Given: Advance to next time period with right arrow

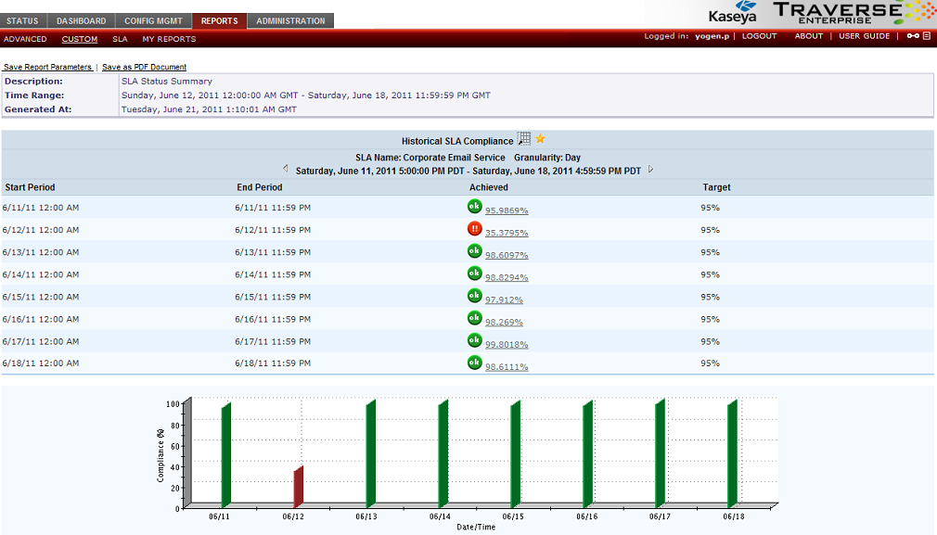Looking at the screenshot, I should click(651, 170).
